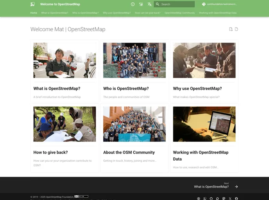
Task: Click '© 2019 – 2025 OpenStreetMap Foundation' text
Action: (52, 197)
